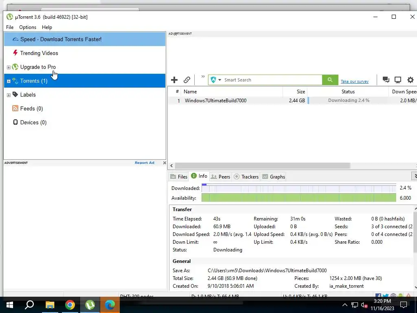Click the network tray icon
This screenshot has height=313, width=417.
pyautogui.click(x=355, y=305)
